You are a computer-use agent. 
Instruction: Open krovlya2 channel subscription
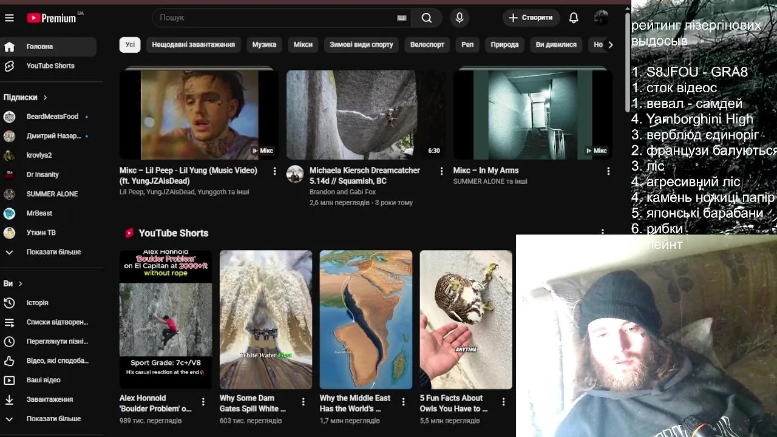(x=49, y=155)
